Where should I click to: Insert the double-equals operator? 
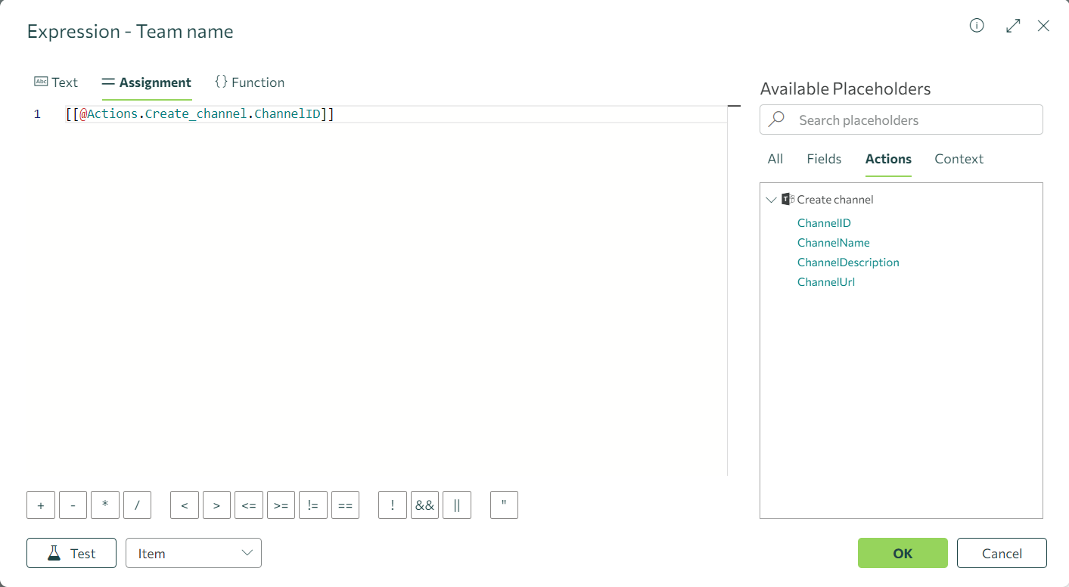(x=345, y=505)
